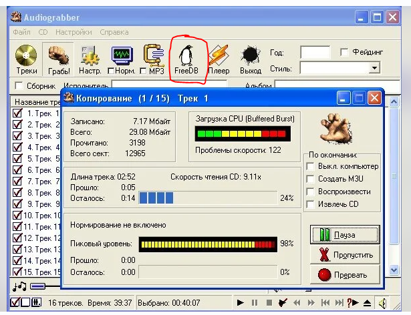Viewport: 411px width, 315px height.
Task: Click the 'Выбрано: 00:40:07' status text
Action: click(x=169, y=303)
